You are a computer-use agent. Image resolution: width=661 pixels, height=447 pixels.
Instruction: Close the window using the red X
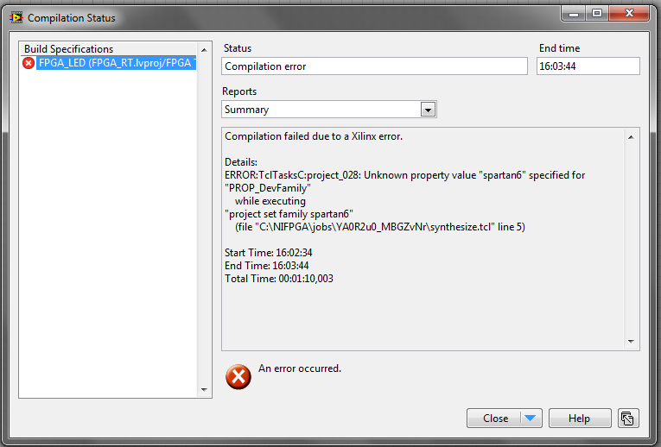(x=629, y=13)
